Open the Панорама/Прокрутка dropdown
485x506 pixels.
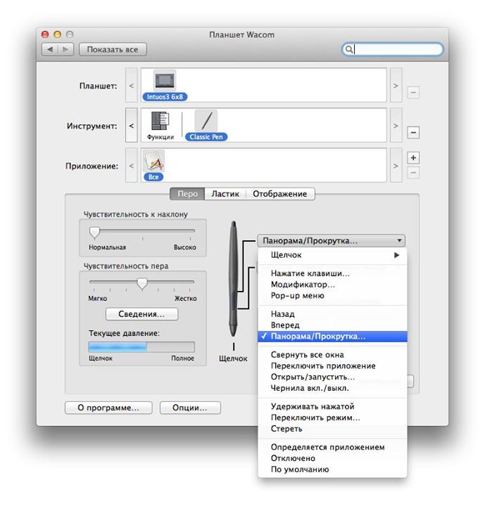coord(330,240)
